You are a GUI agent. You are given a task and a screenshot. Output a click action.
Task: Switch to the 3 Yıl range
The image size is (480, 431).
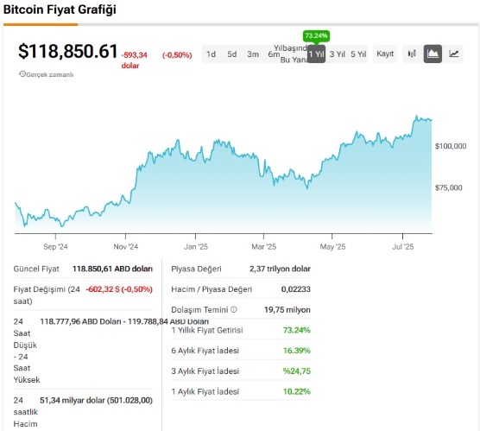337,54
